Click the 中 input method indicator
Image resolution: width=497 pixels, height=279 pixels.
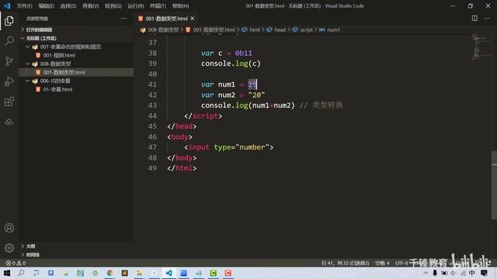(472, 273)
